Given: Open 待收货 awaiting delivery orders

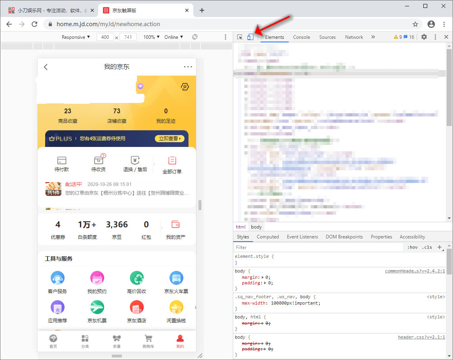Looking at the screenshot, I should point(99,164).
